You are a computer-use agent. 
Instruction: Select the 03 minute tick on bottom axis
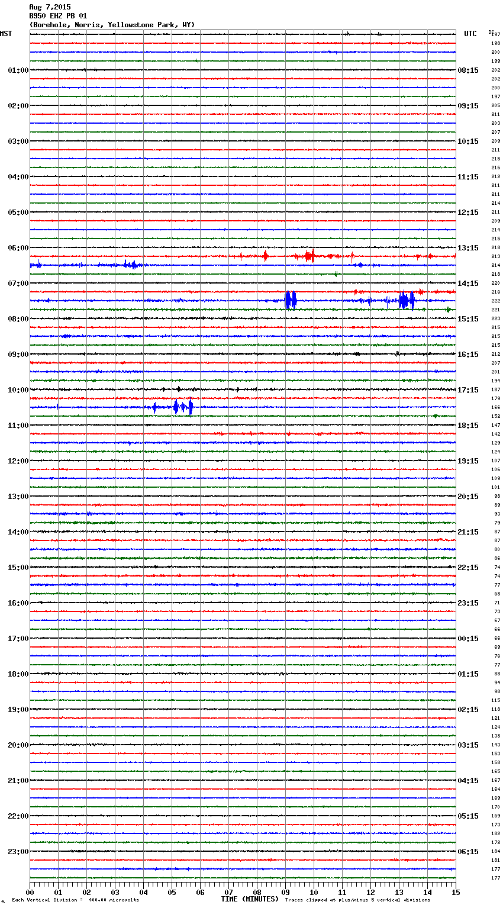[x=115, y=892]
